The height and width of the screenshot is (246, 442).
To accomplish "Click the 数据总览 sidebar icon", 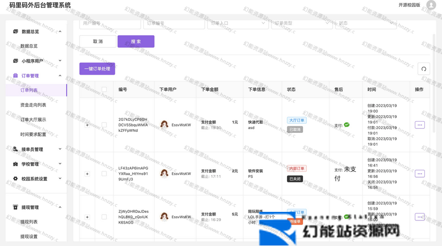I will [15, 31].
